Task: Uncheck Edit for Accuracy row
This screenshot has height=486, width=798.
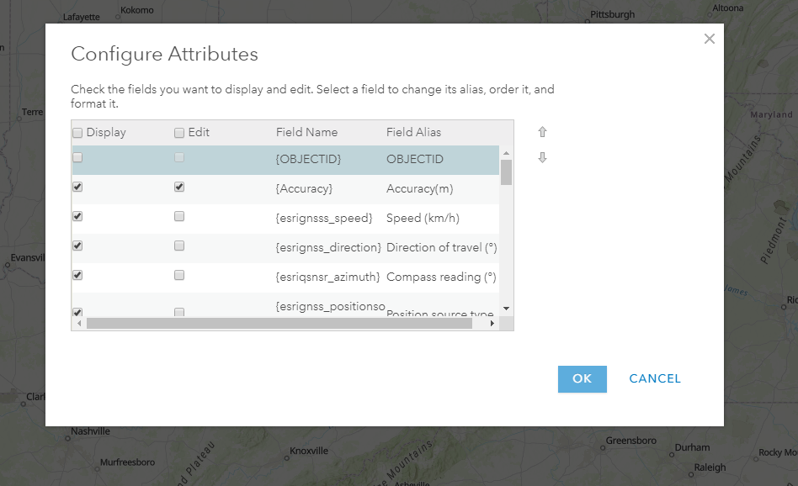Action: [x=179, y=187]
